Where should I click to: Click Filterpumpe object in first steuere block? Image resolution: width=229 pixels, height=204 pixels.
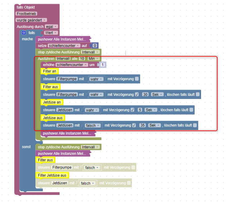(67, 79)
